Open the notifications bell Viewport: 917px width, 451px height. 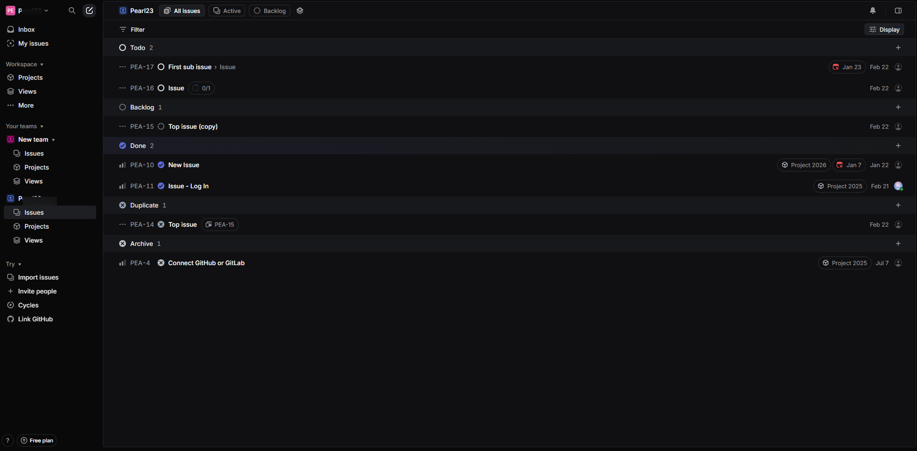[873, 11]
